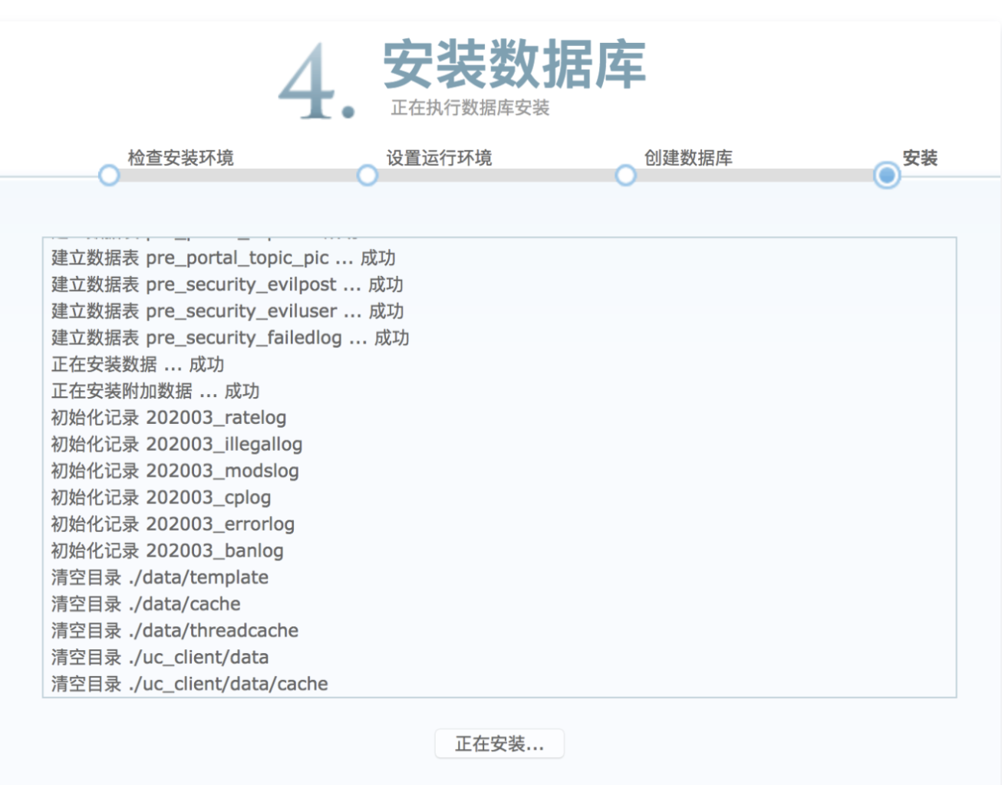Viewport: 1002px width, 785px height.
Task: Click log line 清空目录 ./uc_client/data/cache
Action: coord(190,684)
